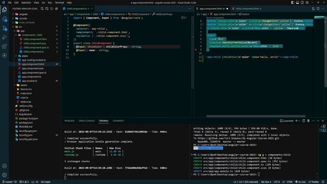Open the new terminal profile dropdown arrow
Image resolution: width=327 pixels, height=184 pixels.
pyautogui.click(x=299, y=121)
